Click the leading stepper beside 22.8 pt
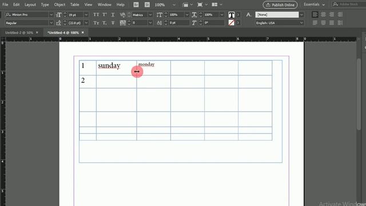 (65, 23)
